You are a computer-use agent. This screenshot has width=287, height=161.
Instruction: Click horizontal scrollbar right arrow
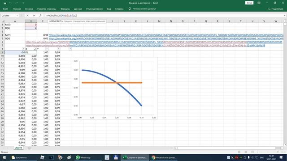click(282, 148)
